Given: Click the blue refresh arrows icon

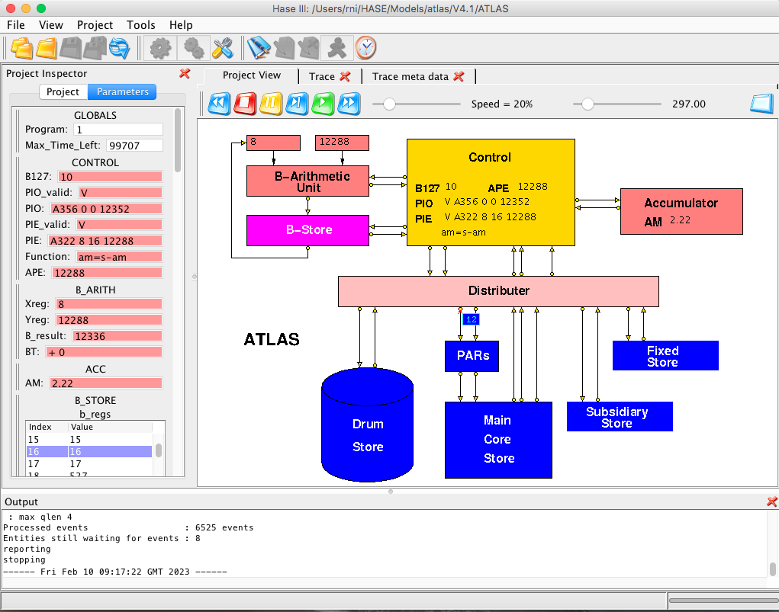Looking at the screenshot, I should click(119, 48).
